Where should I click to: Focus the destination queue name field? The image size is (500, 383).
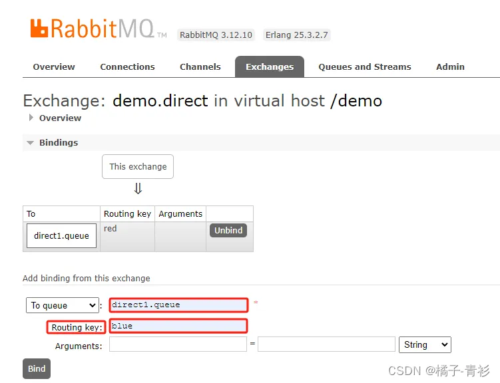point(178,305)
